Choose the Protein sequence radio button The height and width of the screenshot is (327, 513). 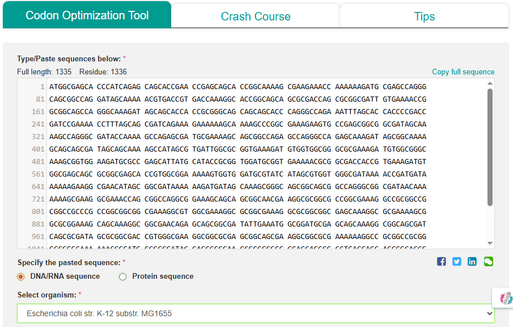click(x=122, y=276)
